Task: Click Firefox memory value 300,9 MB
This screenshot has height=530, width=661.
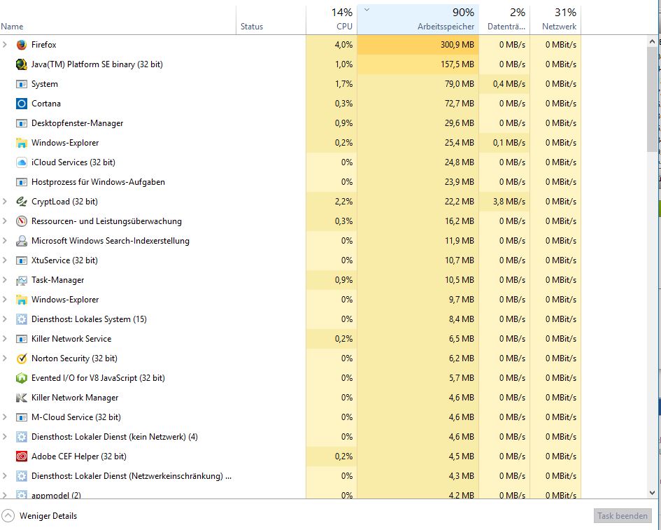Action: point(457,44)
